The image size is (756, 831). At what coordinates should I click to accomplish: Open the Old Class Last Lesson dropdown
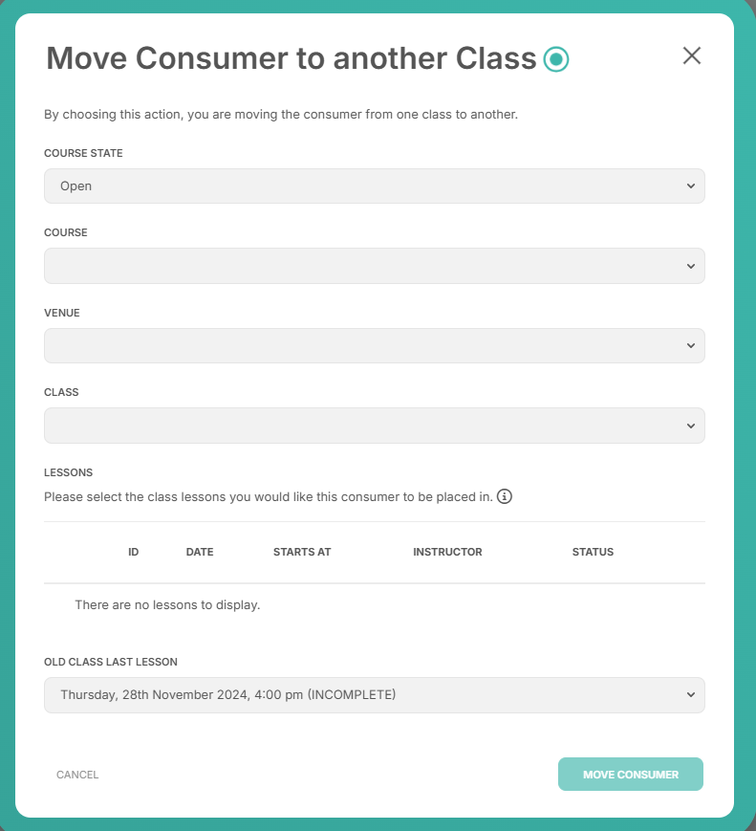point(374,695)
